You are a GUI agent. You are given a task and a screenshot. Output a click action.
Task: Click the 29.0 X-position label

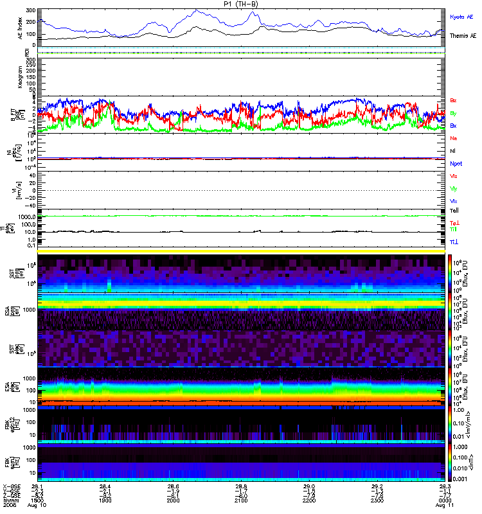[309, 486]
